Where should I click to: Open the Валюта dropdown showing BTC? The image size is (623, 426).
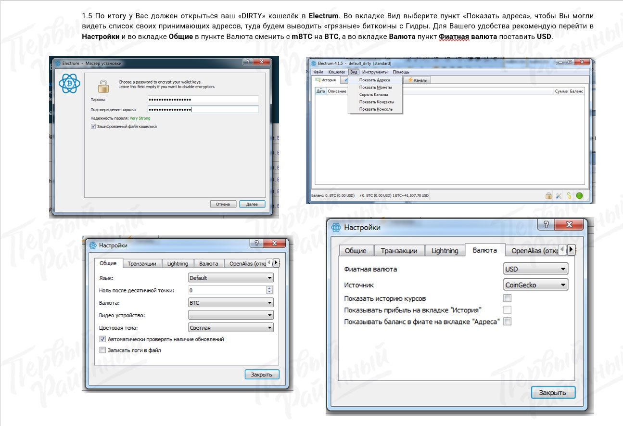tap(231, 303)
